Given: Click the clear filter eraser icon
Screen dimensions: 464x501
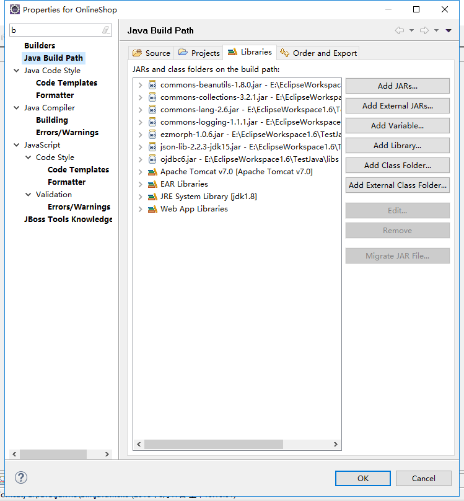Looking at the screenshot, I should click(x=106, y=30).
